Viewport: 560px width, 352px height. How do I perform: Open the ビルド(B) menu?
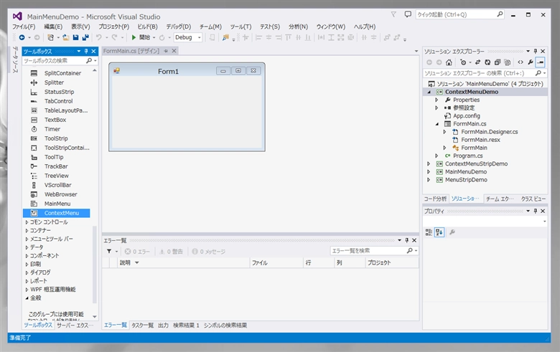tap(147, 27)
